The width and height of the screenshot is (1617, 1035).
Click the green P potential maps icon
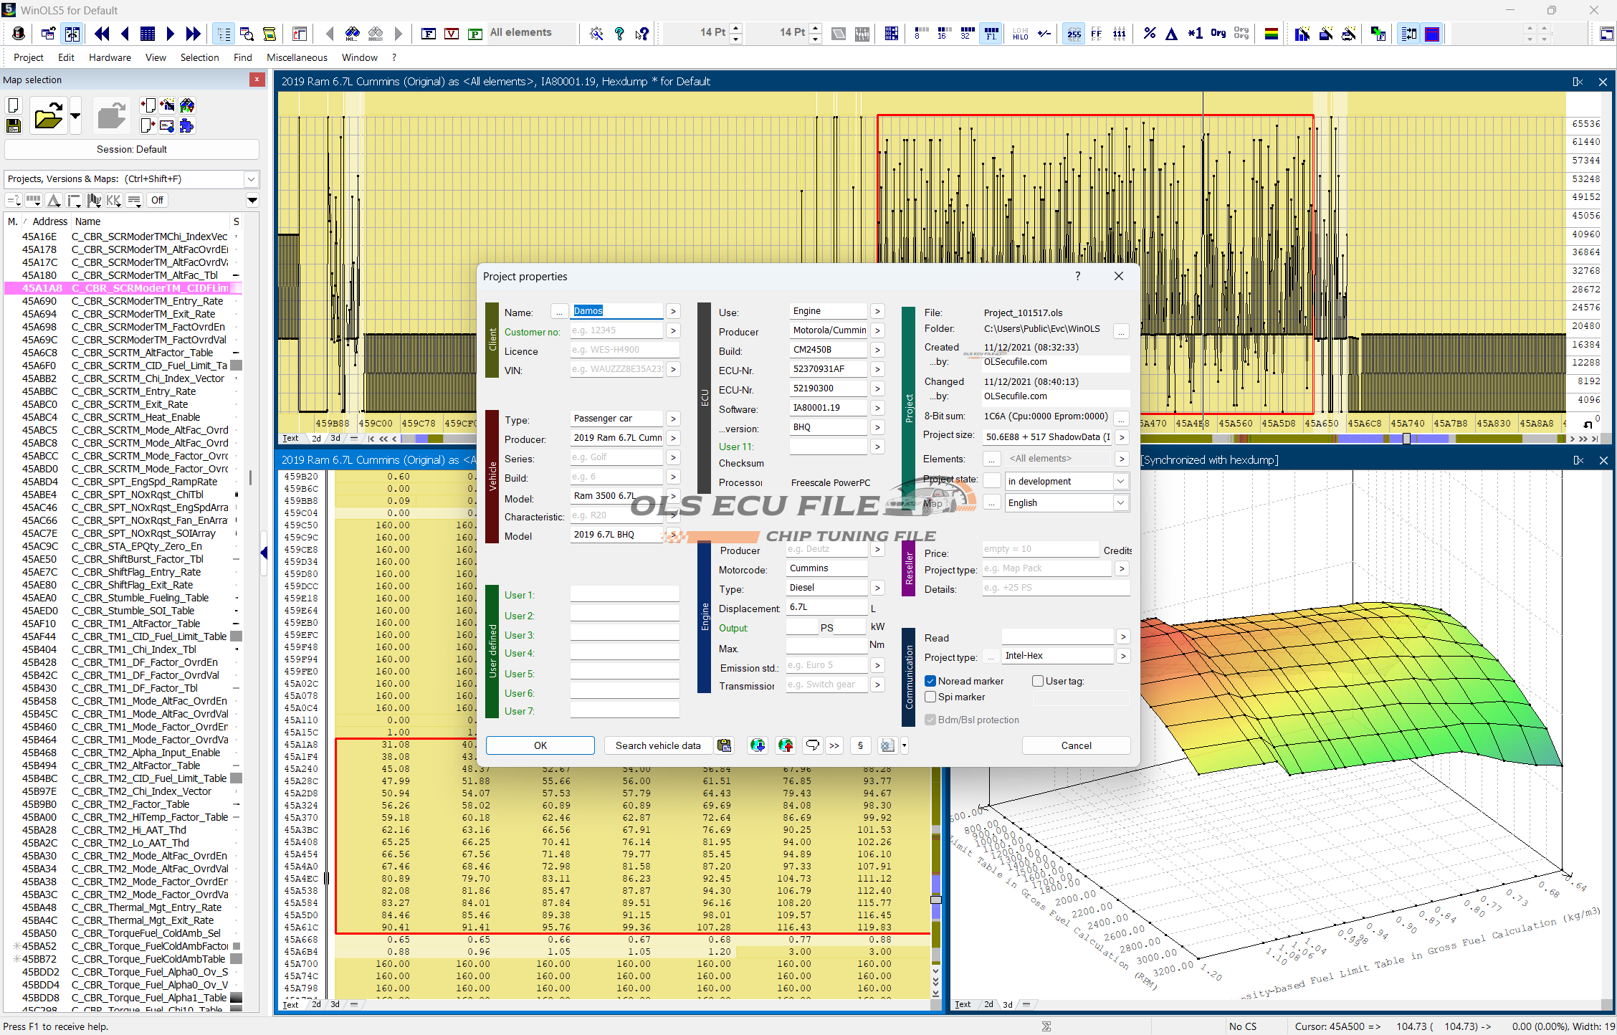pos(474,33)
